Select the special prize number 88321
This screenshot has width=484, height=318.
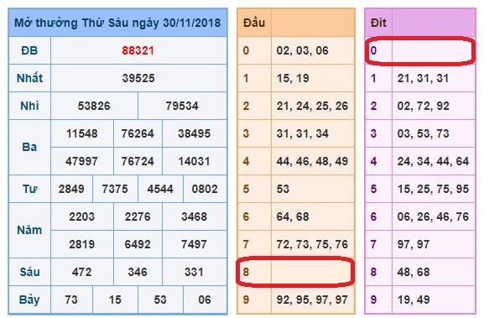click(138, 50)
